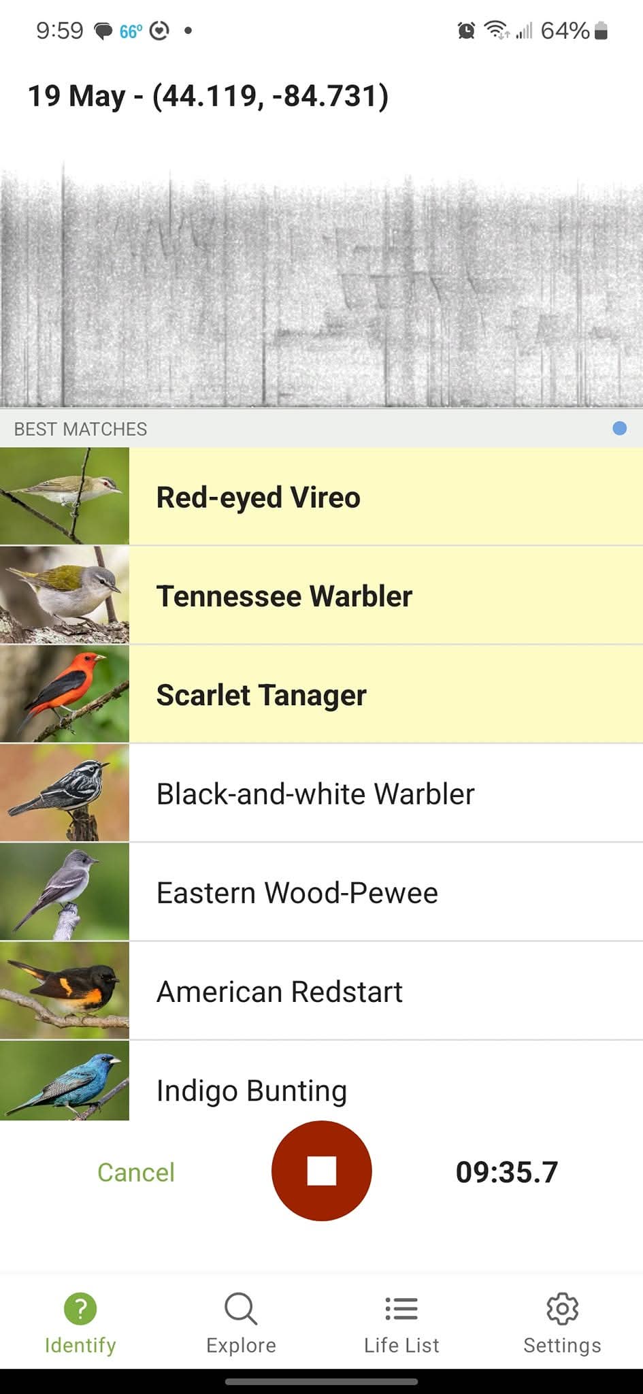Tap the Red-eyed Vireo photo thumbnail
Viewport: 643px width, 1394px height.
coord(65,496)
